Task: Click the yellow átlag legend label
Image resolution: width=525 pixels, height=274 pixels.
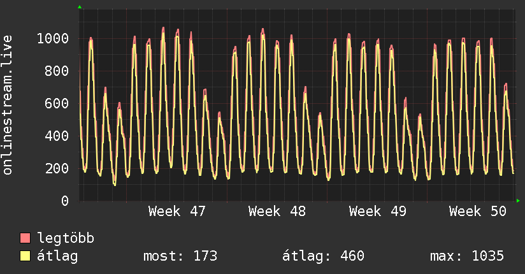Action: tap(57, 257)
